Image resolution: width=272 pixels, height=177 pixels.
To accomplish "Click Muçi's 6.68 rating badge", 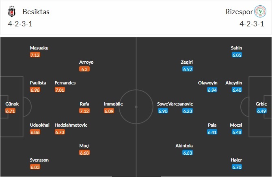I will pos(85,153).
